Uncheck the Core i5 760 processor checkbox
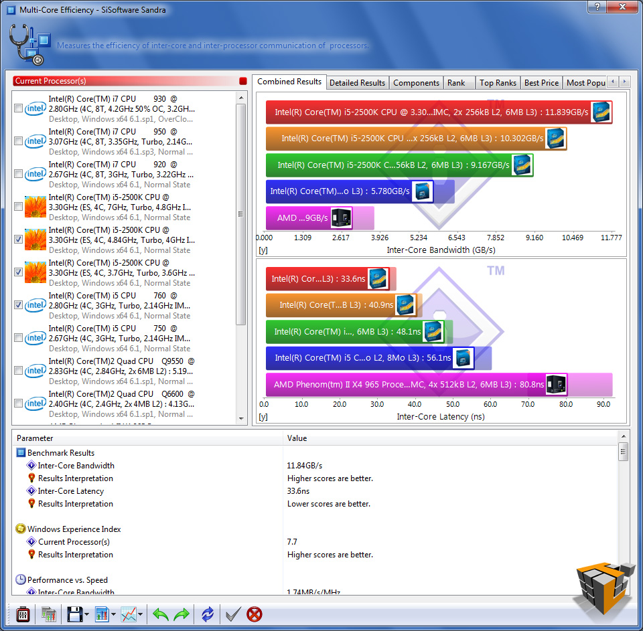643x631 pixels. pyautogui.click(x=18, y=305)
